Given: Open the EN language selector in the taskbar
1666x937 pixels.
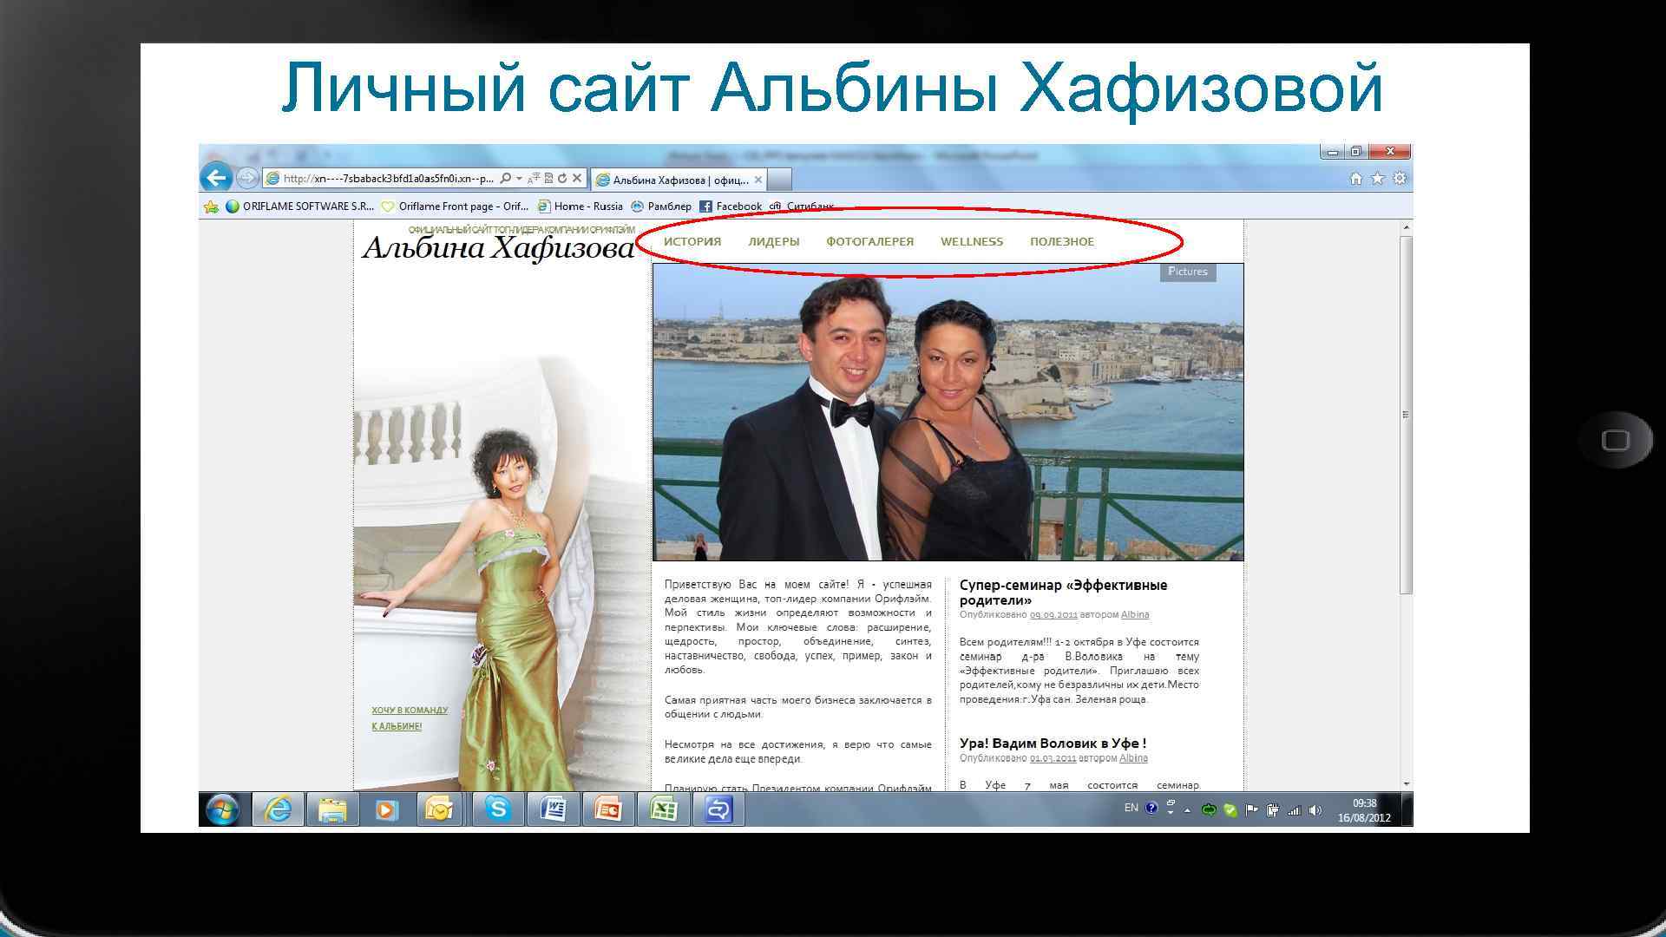Looking at the screenshot, I should point(1131,808).
